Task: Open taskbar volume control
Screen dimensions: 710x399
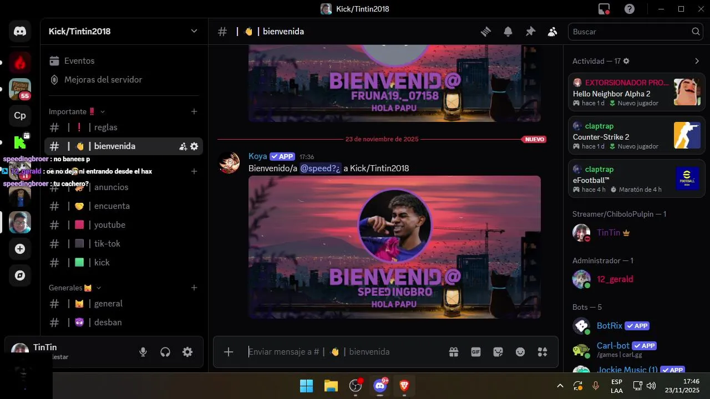Action: (x=651, y=386)
